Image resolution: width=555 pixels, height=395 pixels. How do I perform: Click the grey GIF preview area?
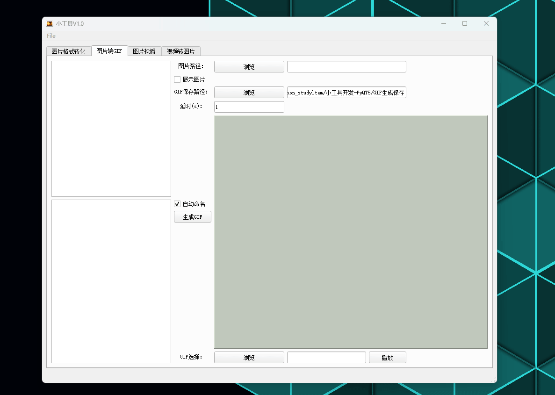pyautogui.click(x=351, y=232)
